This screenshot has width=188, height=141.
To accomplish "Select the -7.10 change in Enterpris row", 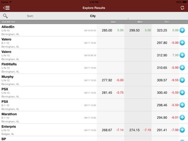I will [147, 130].
